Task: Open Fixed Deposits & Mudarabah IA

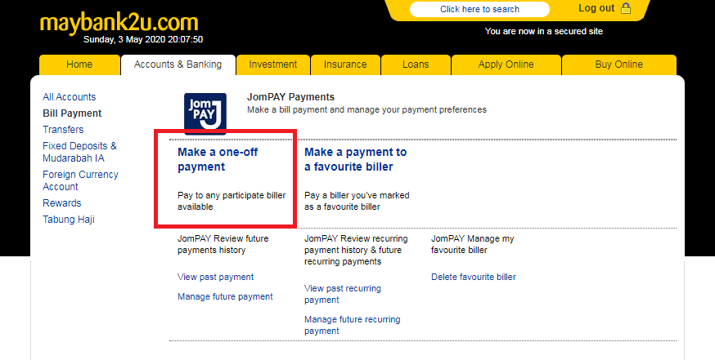Action: pyautogui.click(x=80, y=152)
